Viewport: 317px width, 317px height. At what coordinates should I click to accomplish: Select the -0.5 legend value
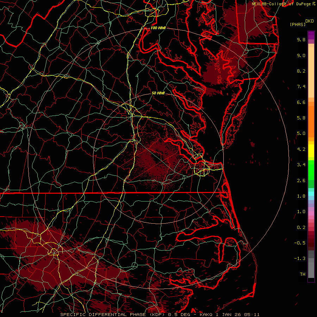300,243
